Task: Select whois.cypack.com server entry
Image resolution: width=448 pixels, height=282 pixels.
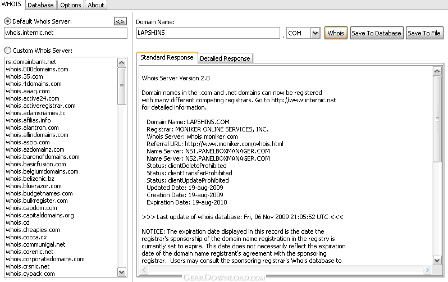Action: (30, 274)
